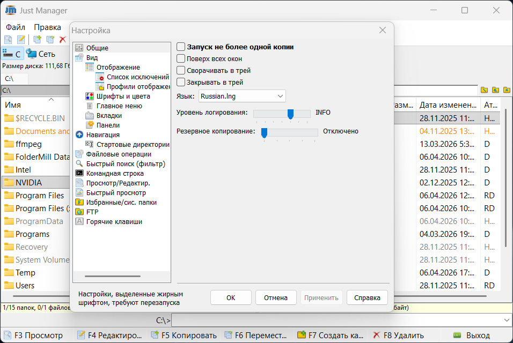Screen dimensions: 513x343
Task: Click the Шрифты и цвета icon
Action: [x=89, y=96]
